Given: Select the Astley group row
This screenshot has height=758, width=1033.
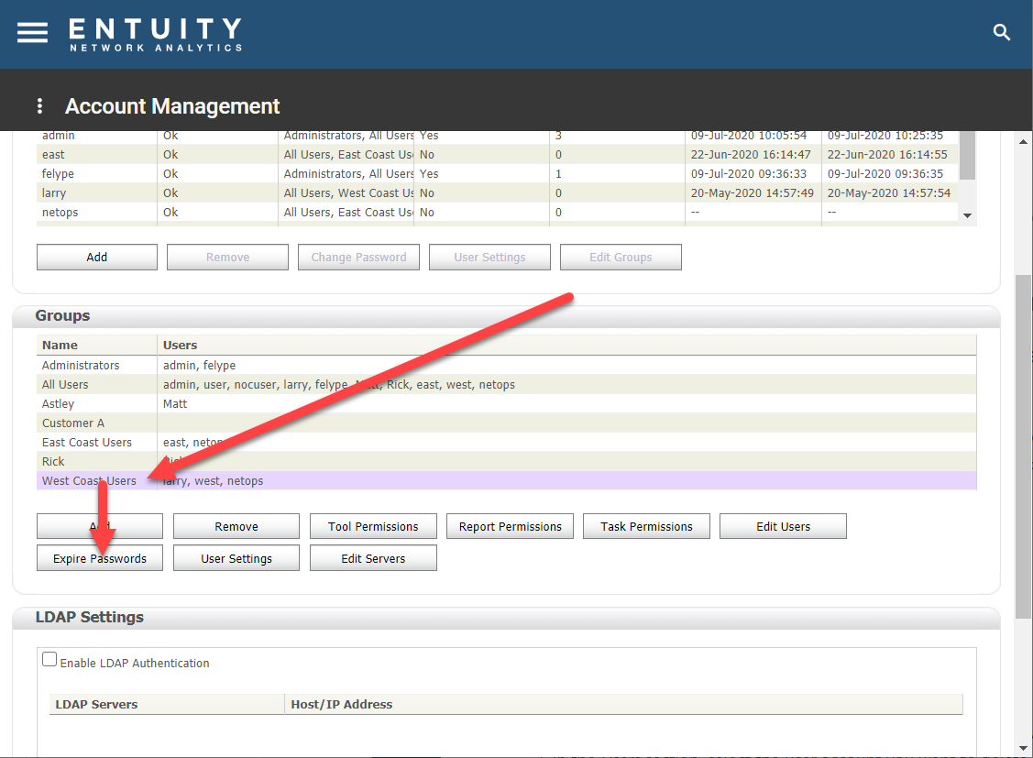Looking at the screenshot, I should tap(506, 403).
